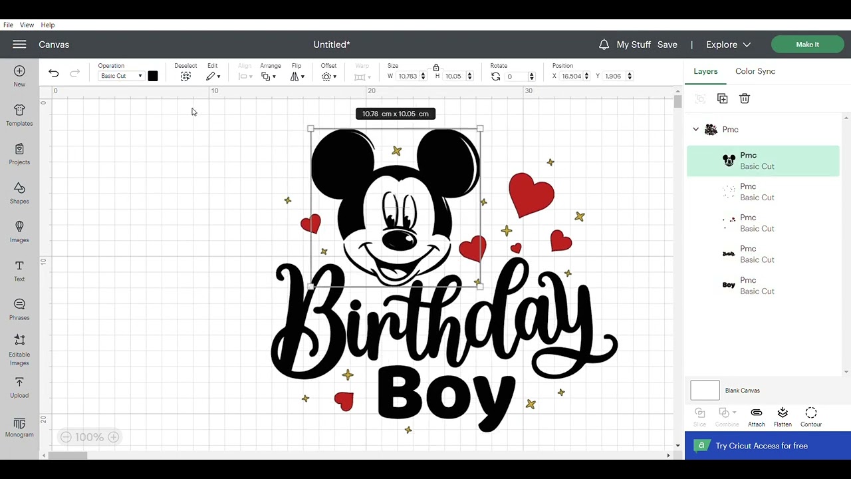
Task: Open the hamburger main menu
Action: [x=19, y=45]
